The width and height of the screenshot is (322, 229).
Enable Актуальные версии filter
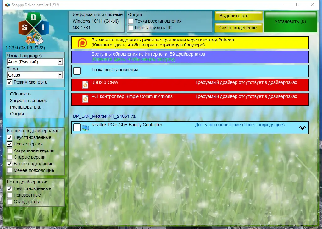tap(10, 150)
